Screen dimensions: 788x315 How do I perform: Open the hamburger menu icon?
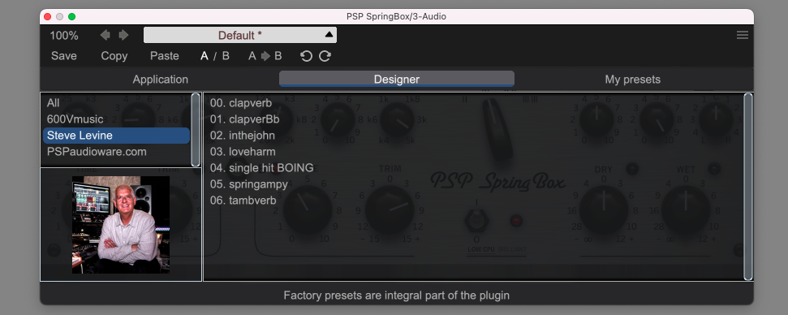[x=743, y=35]
